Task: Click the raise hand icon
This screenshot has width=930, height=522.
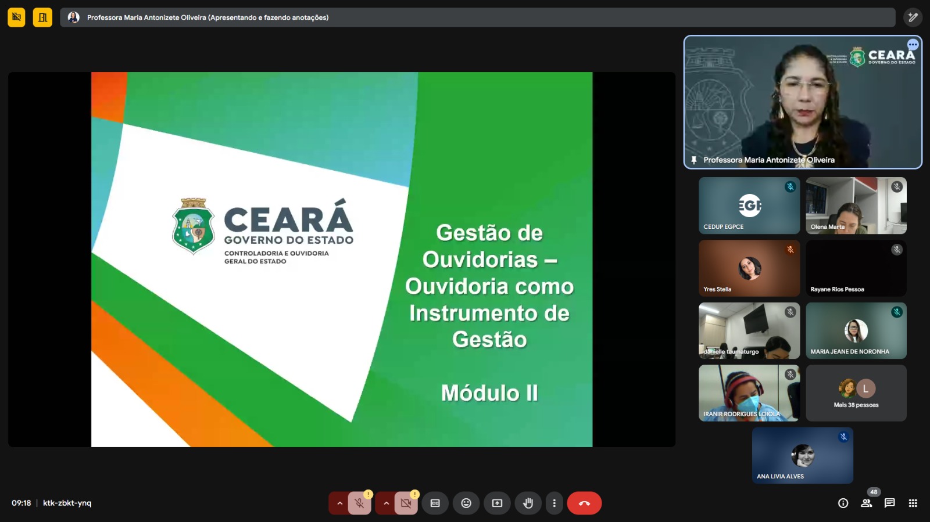Action: pos(528,503)
